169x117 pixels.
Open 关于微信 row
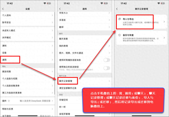[27, 115]
